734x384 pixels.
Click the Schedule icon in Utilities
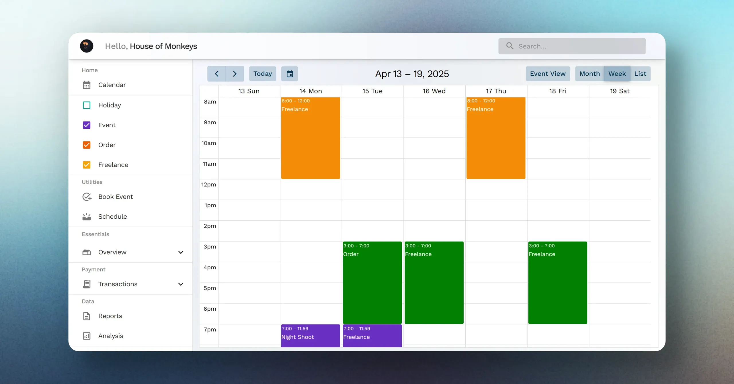(x=87, y=217)
